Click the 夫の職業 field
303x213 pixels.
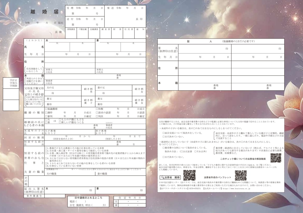pyautogui.click(x=70, y=174)
